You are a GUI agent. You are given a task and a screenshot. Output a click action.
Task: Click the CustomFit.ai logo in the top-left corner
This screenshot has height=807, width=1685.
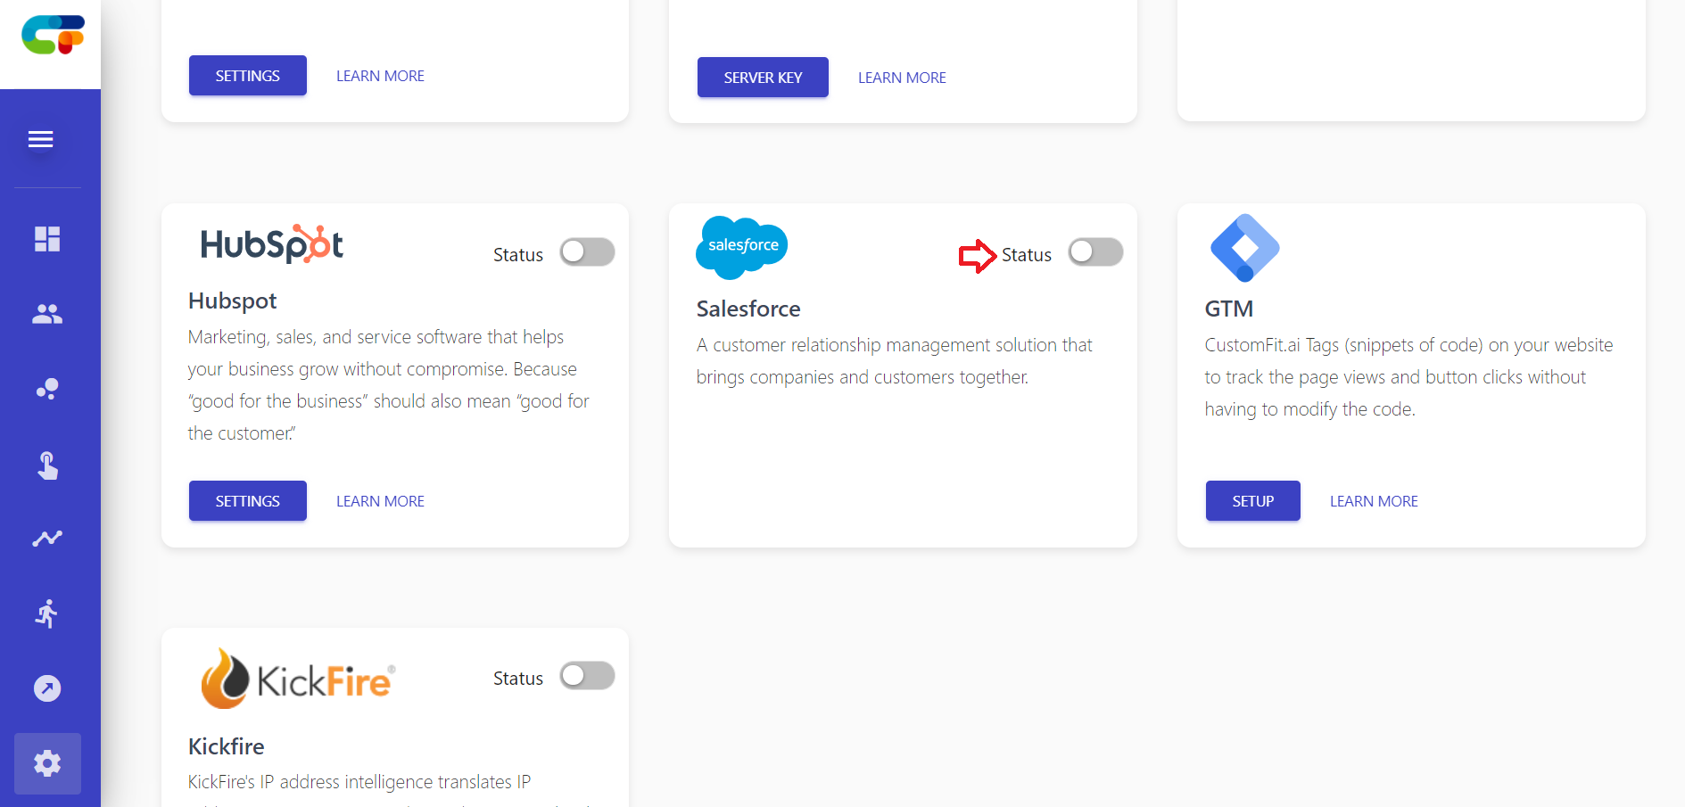tap(53, 35)
